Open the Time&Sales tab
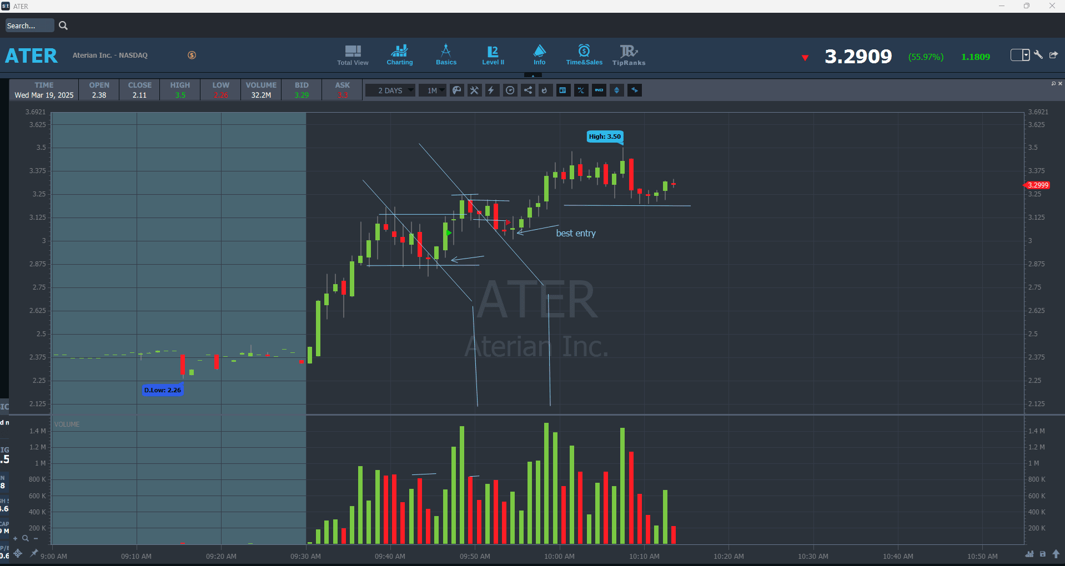The height and width of the screenshot is (566, 1065). (584, 55)
